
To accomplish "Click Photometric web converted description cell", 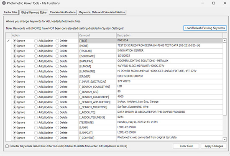I will 169,138.
